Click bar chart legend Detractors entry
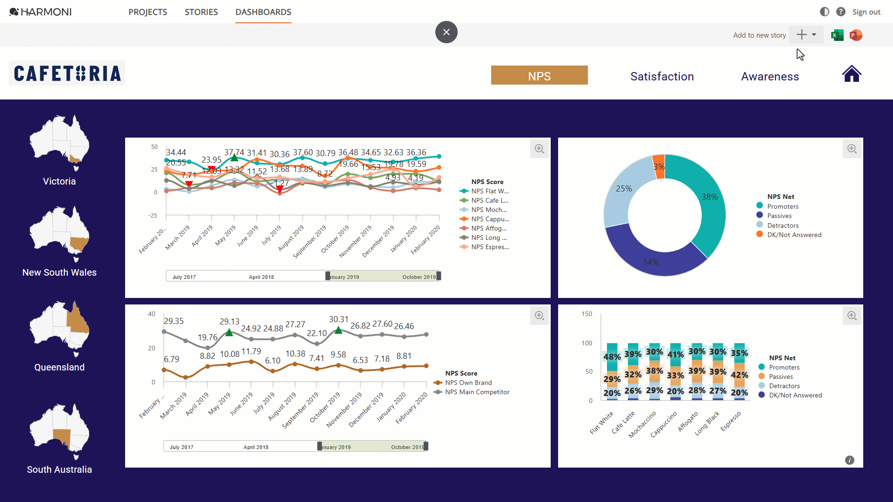Screen dimensions: 893x502 779,386
